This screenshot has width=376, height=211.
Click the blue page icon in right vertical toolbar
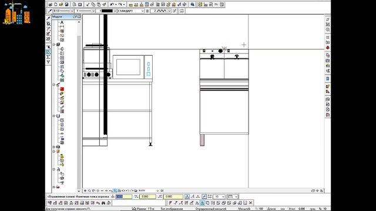(x=328, y=79)
